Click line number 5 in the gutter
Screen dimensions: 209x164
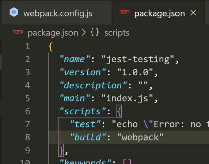click(x=27, y=98)
